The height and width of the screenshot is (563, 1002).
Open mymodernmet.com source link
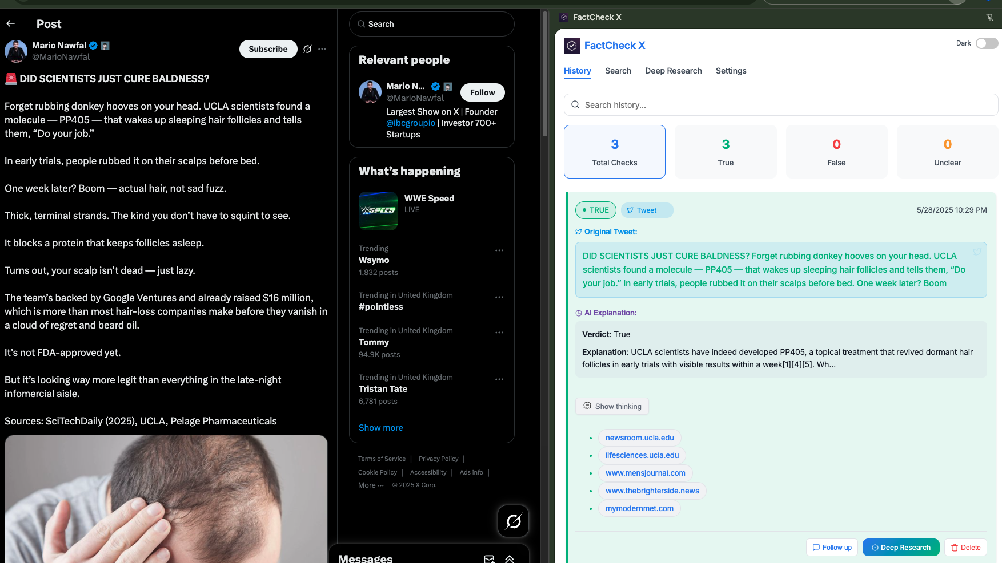pos(639,508)
